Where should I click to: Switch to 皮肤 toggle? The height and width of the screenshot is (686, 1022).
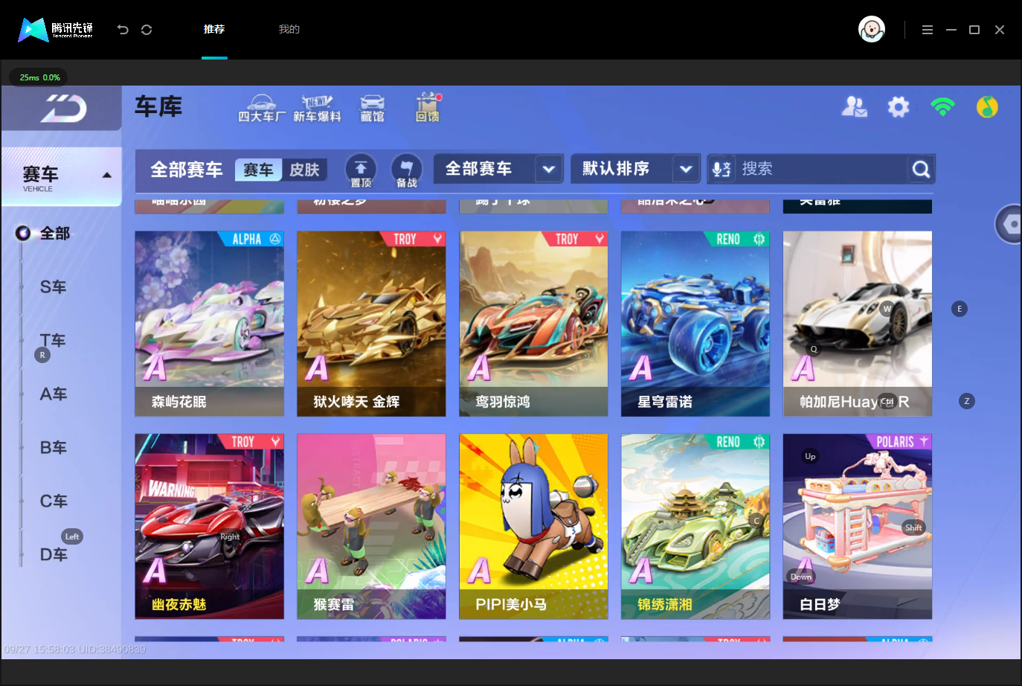304,170
